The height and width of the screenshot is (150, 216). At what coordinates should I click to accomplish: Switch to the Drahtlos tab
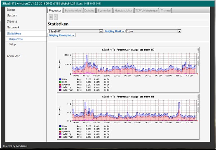(89, 11)
